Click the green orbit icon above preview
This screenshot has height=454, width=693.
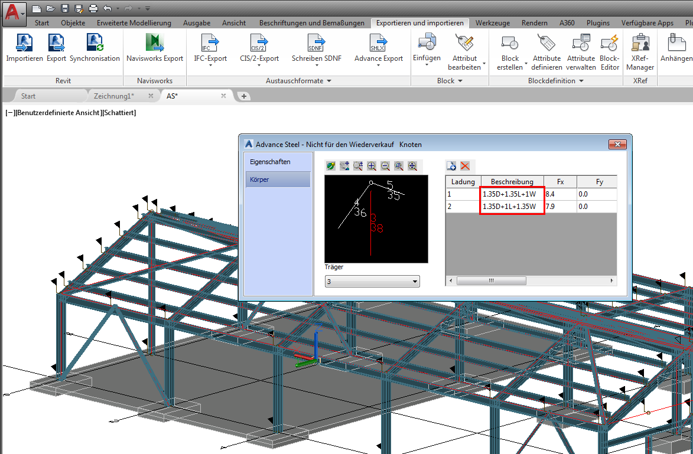331,166
